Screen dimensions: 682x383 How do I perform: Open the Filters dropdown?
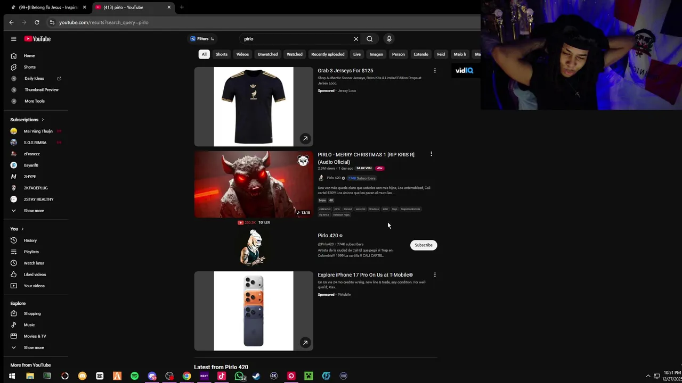(x=202, y=39)
